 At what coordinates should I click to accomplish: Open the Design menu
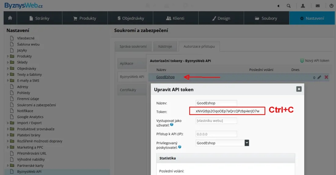click(221, 18)
